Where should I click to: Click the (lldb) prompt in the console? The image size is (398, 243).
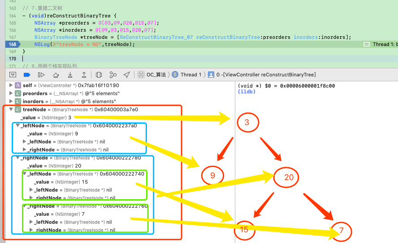click(247, 92)
